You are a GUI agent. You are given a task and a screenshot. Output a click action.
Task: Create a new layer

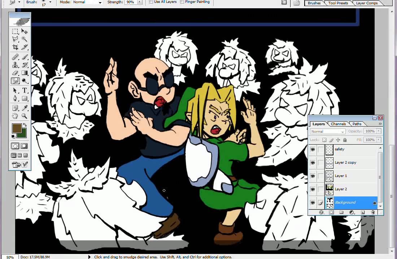[x=363, y=212]
